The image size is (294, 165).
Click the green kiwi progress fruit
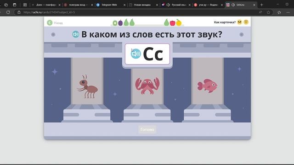(115, 23)
